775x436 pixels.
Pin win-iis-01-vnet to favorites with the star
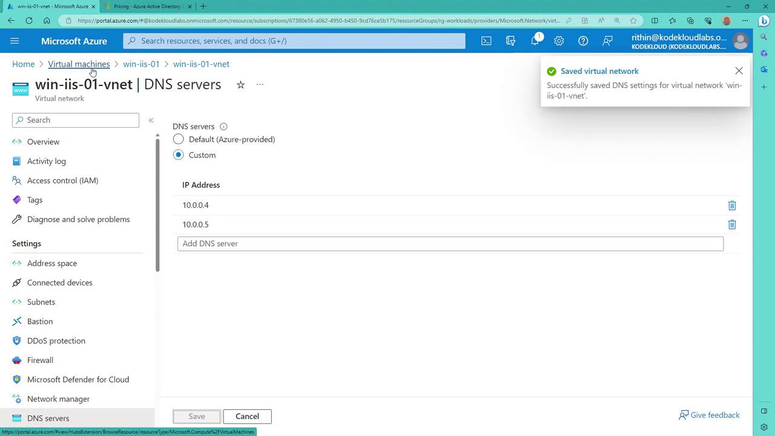tap(240, 85)
